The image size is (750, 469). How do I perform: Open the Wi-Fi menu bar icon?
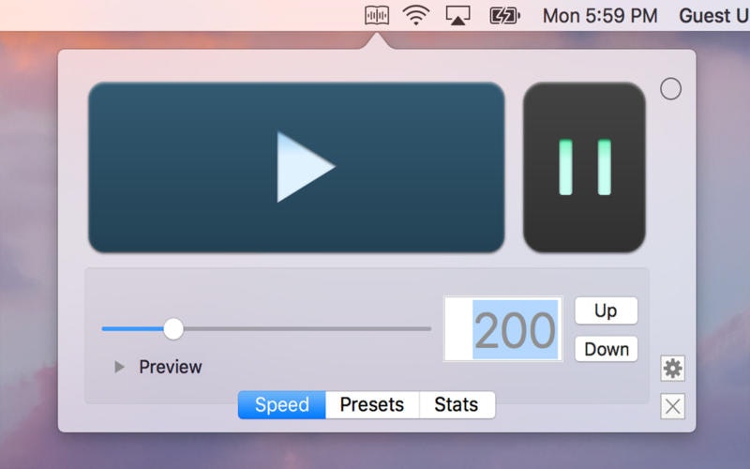[416, 16]
